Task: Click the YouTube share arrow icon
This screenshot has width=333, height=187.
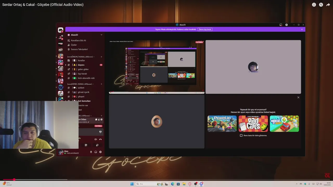Action: pos(328,5)
